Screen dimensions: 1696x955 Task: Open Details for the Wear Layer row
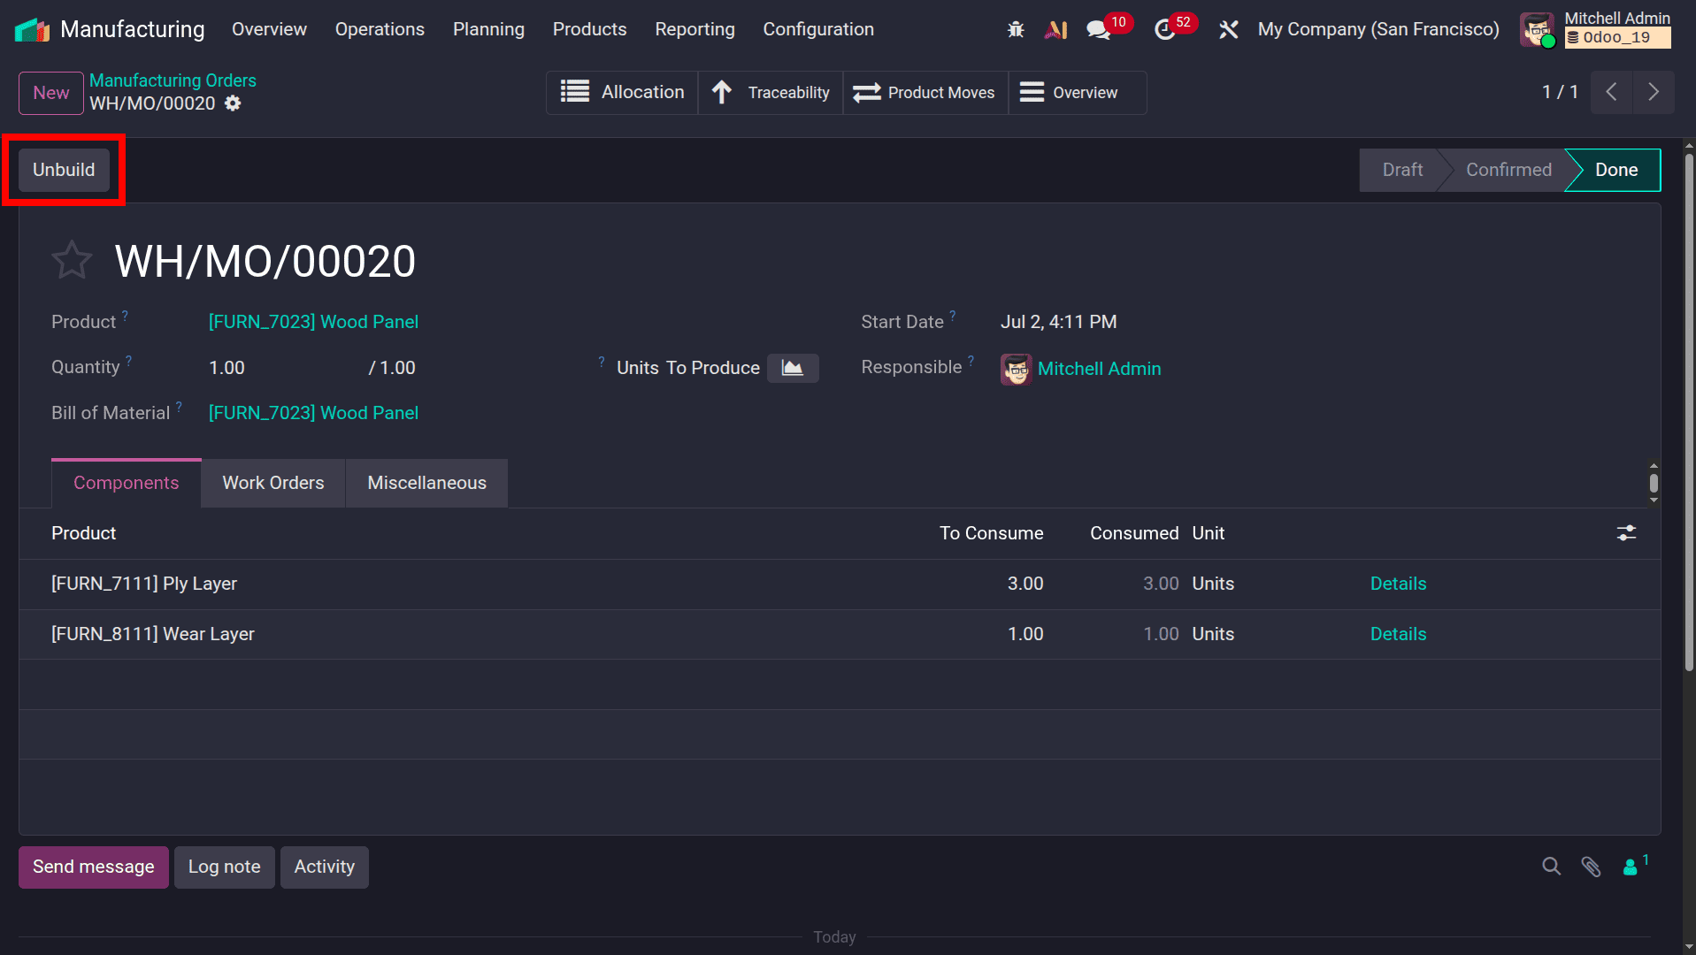1398,634
